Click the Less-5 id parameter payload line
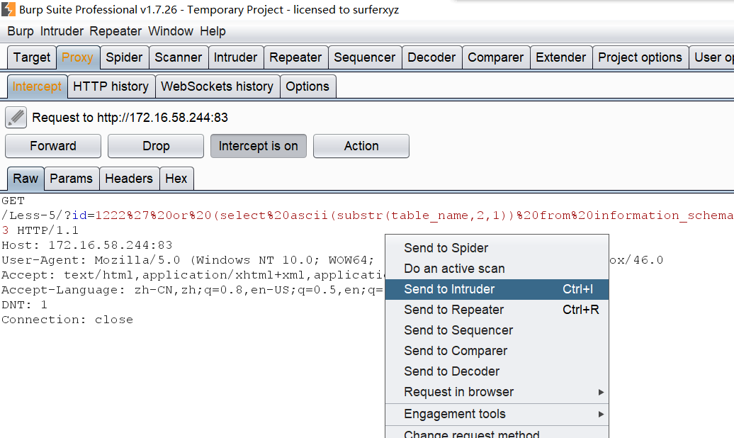The width and height of the screenshot is (734, 438). [368, 215]
